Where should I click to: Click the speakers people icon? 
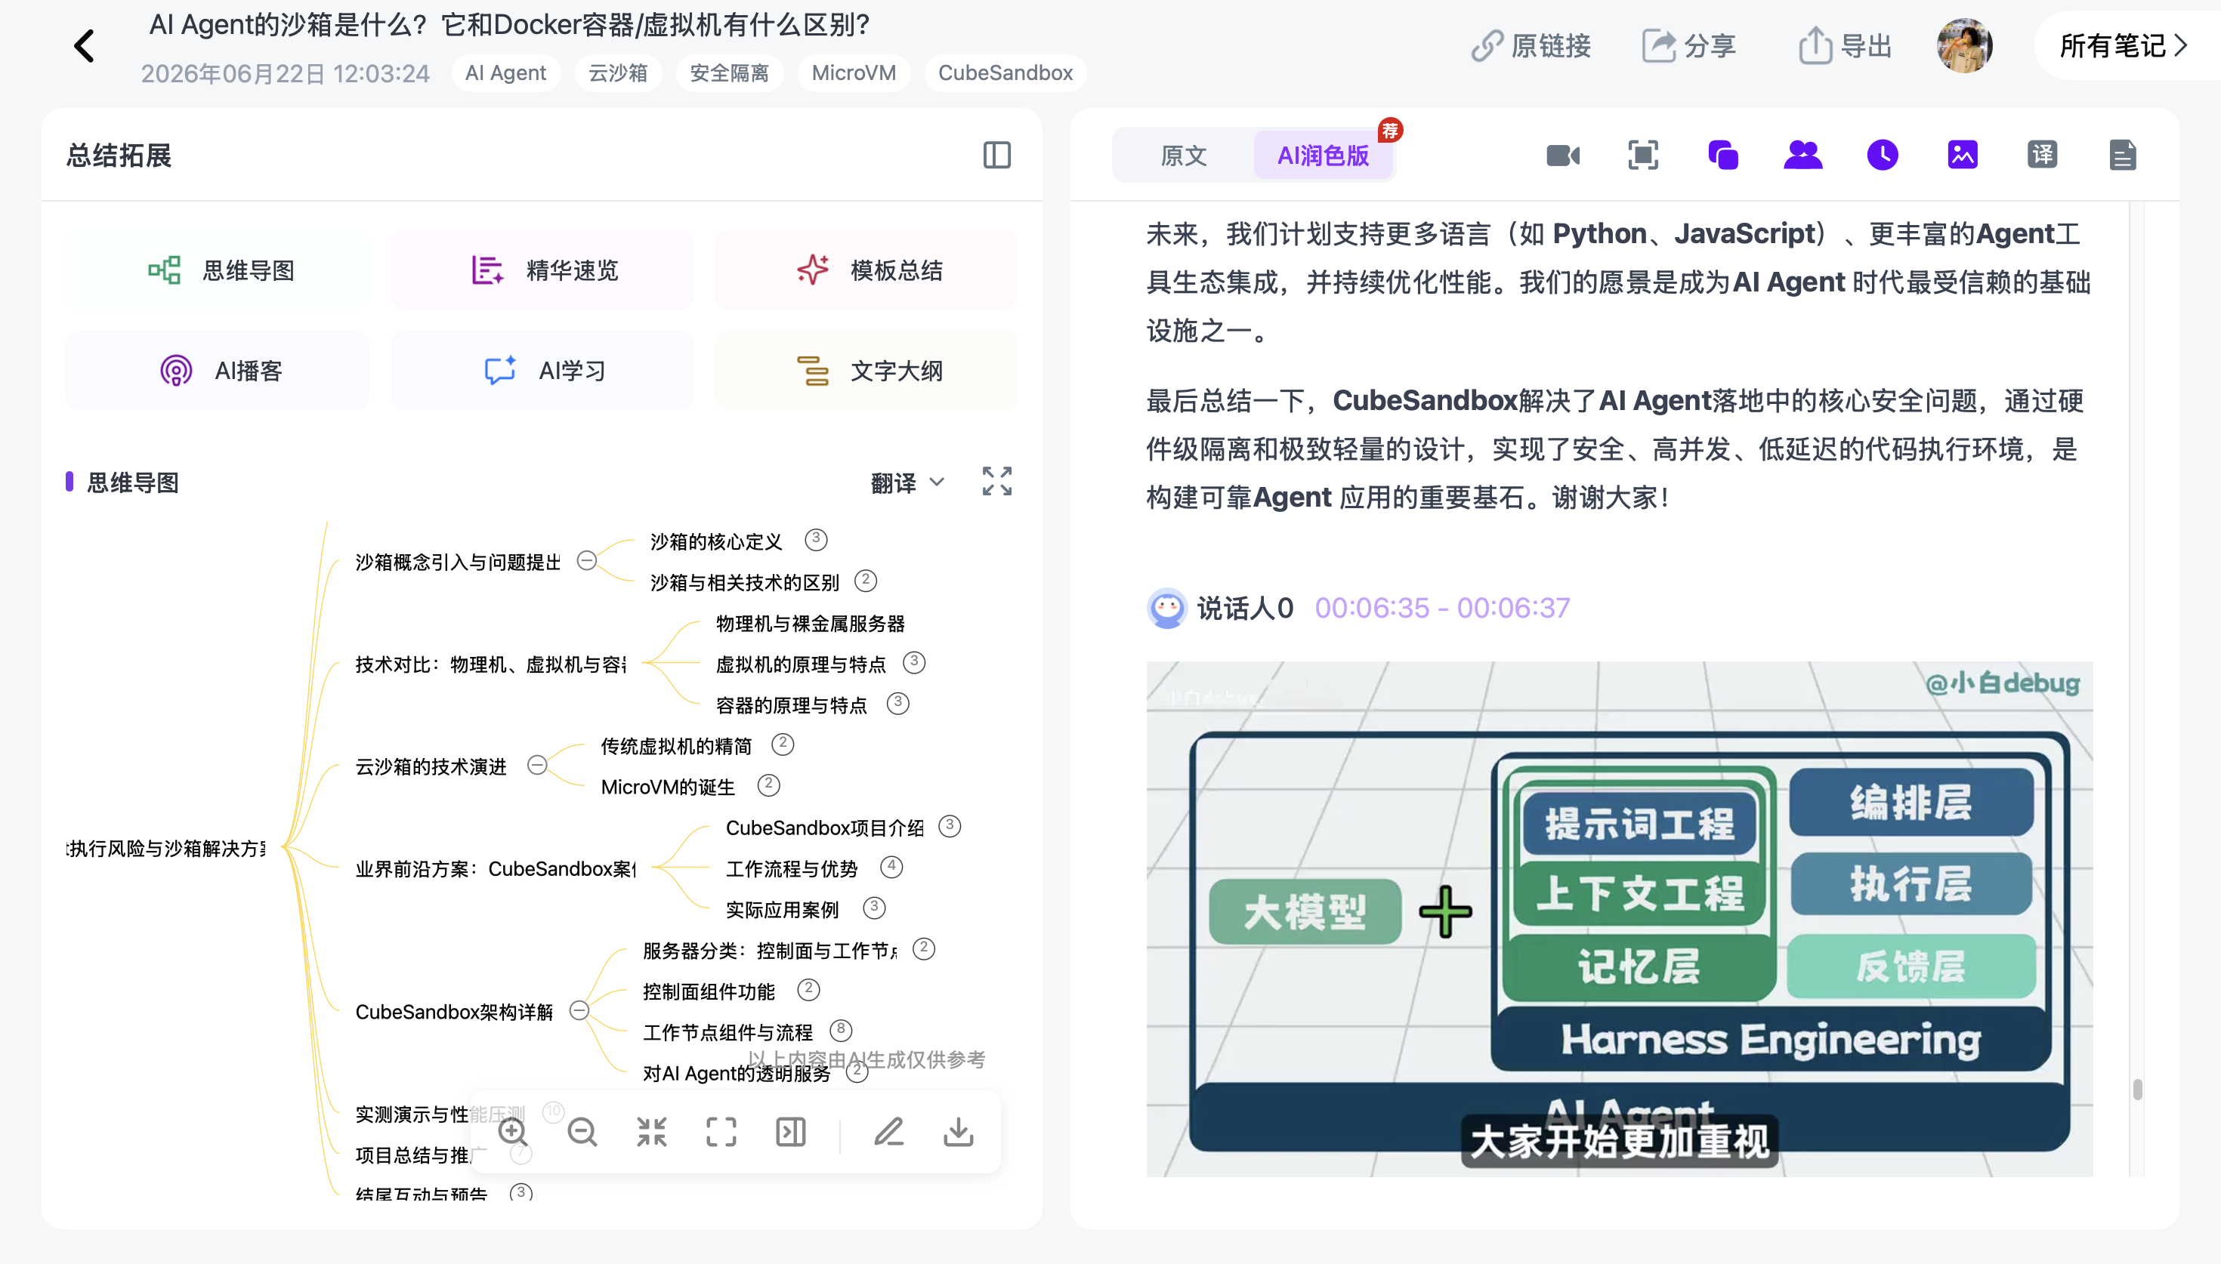coord(1802,156)
